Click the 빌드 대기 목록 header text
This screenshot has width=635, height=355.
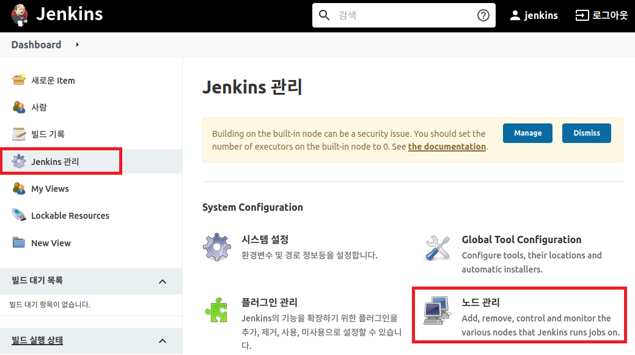coord(37,280)
